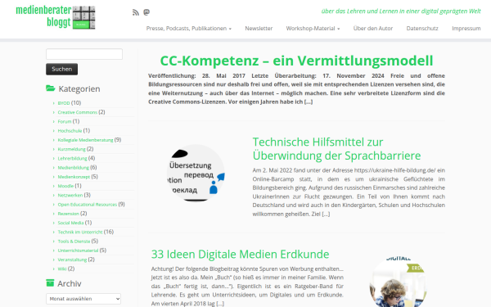Expand Presse, Podcasts, Publikationen menu
Image resolution: width=491 pixels, height=307 pixels.
click(189, 29)
